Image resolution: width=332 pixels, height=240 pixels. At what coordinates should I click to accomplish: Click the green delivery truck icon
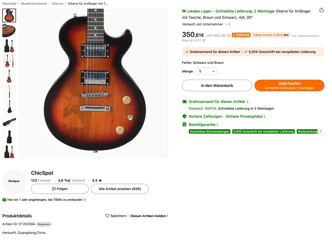(x=184, y=102)
